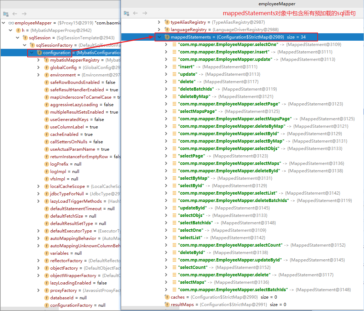
Task: Click the field icon beside mappedStatements
Action: pos(167,37)
